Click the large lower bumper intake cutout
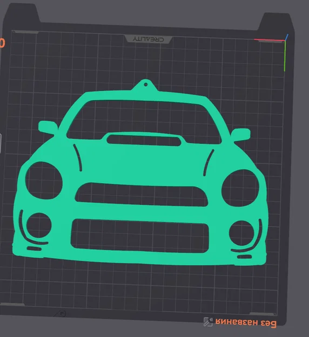309x337 pixels. pyautogui.click(x=140, y=235)
